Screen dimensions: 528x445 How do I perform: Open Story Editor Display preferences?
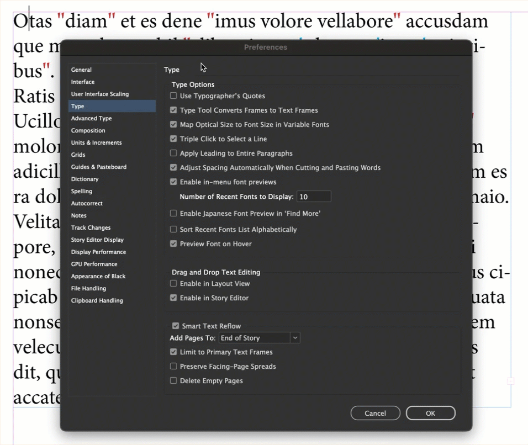(112, 240)
